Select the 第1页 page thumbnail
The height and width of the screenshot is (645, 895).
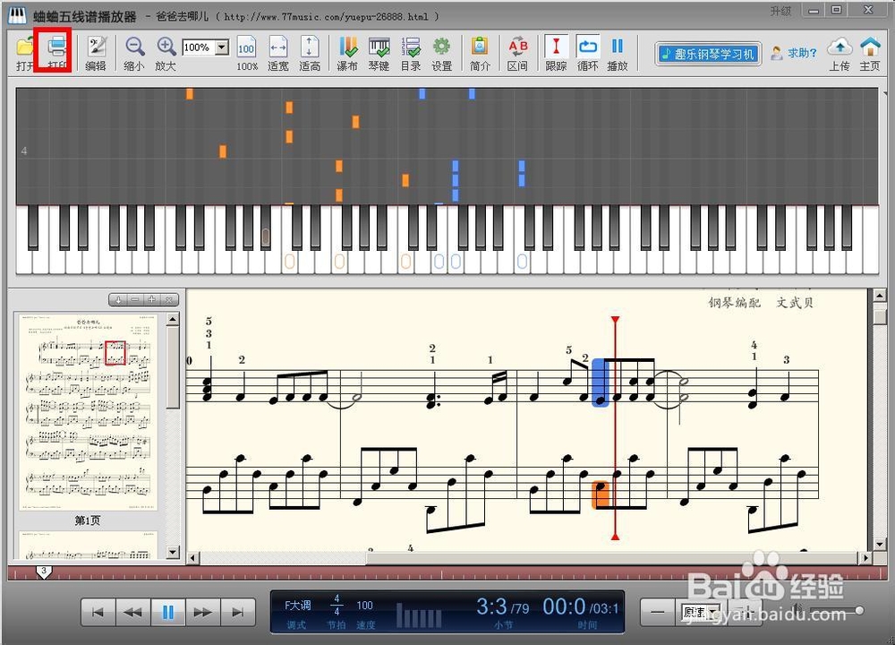click(88, 412)
